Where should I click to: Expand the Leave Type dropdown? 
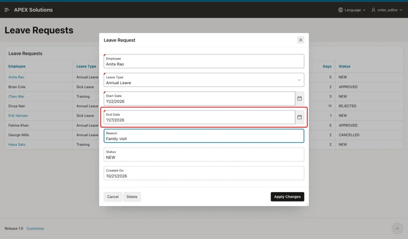pos(299,80)
